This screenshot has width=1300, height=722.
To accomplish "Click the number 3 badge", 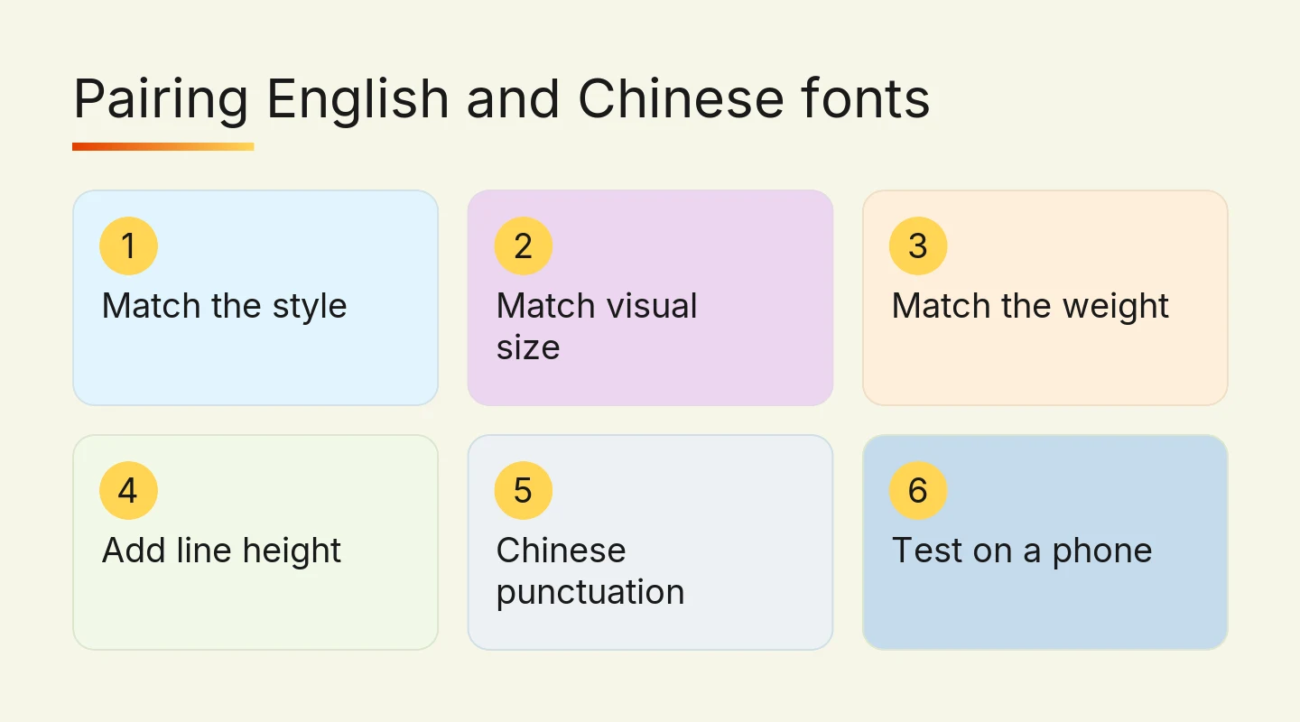I will pyautogui.click(x=918, y=245).
